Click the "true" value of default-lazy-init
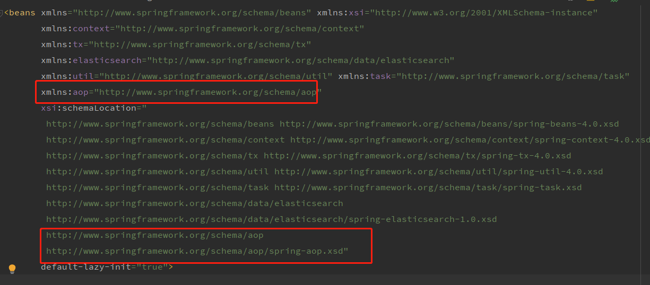The width and height of the screenshot is (650, 285). (x=152, y=267)
